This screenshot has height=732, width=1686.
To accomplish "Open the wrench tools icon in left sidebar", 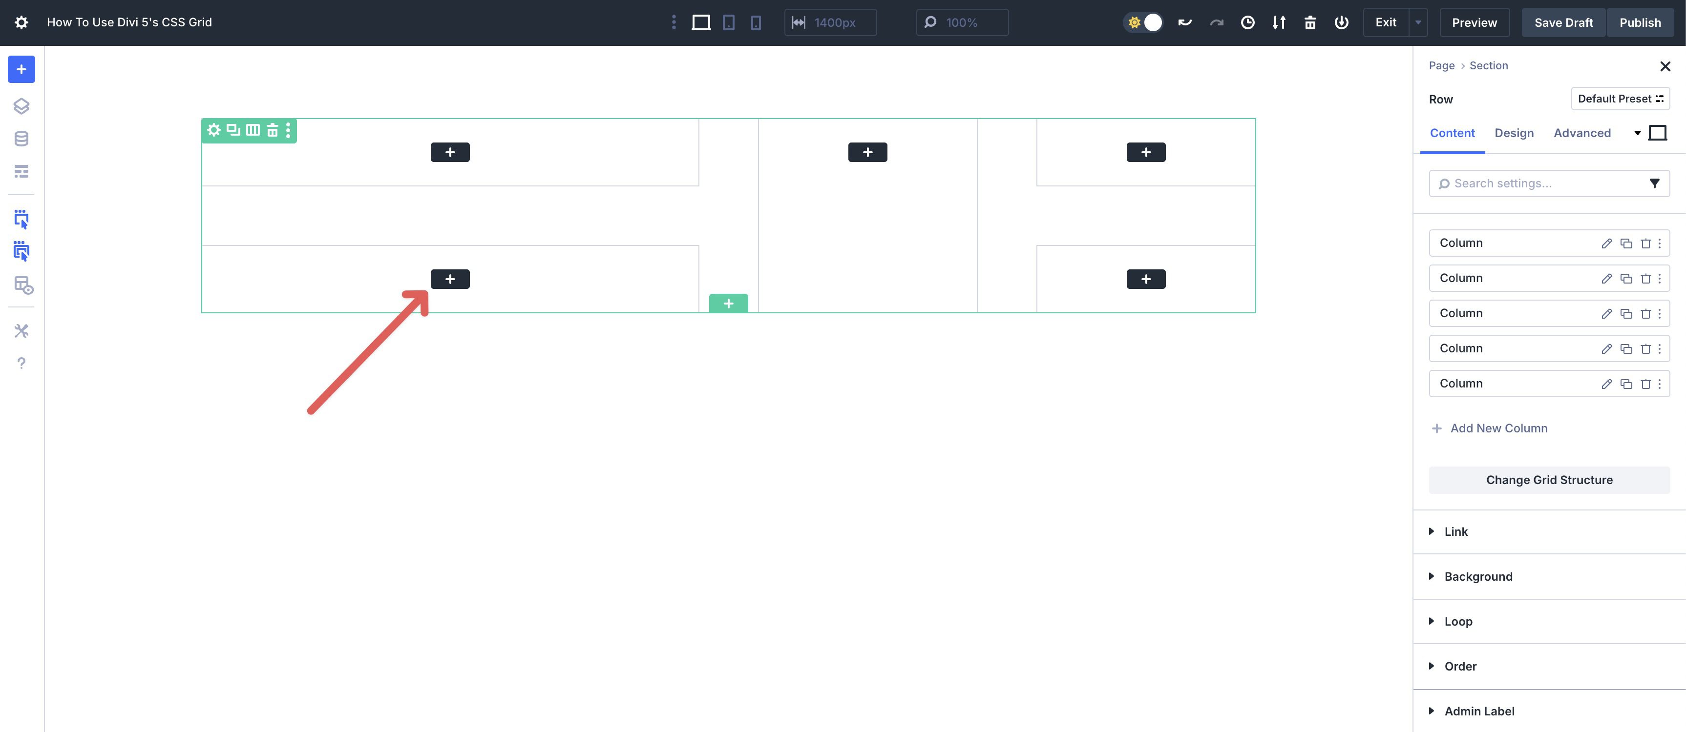I will 21,330.
